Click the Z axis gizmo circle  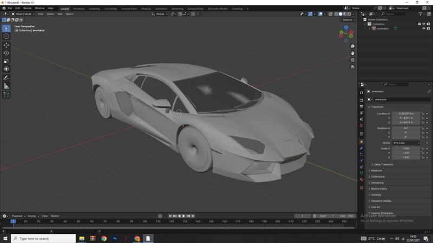(x=346, y=28)
